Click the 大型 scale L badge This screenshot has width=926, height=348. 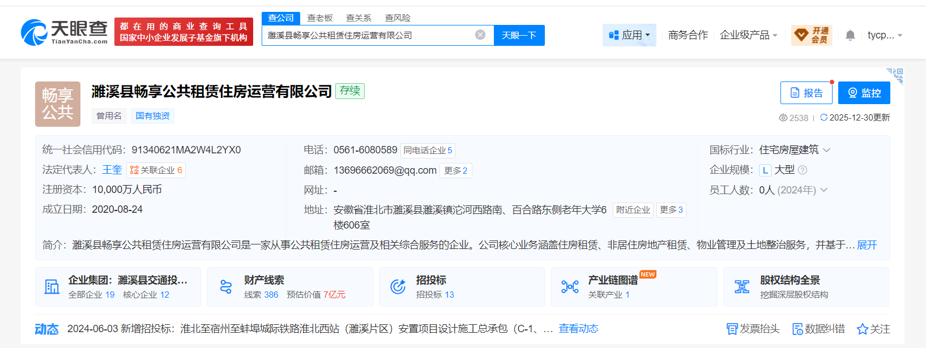(765, 170)
